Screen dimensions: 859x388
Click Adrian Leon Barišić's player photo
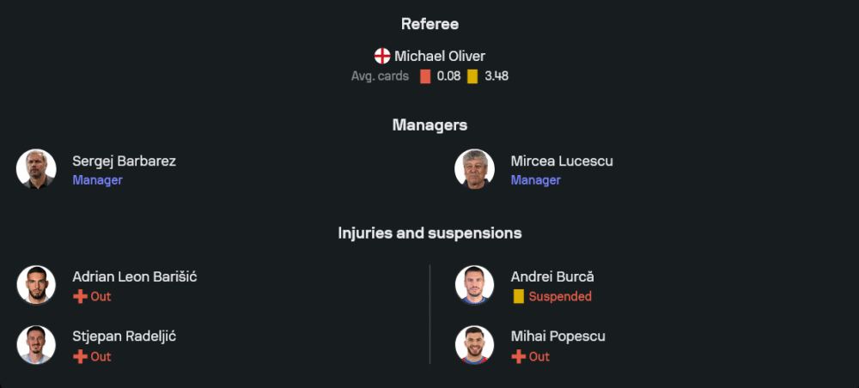click(x=36, y=285)
